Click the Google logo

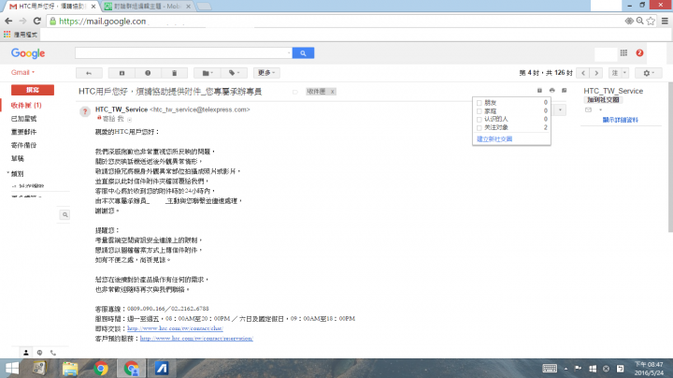point(28,53)
